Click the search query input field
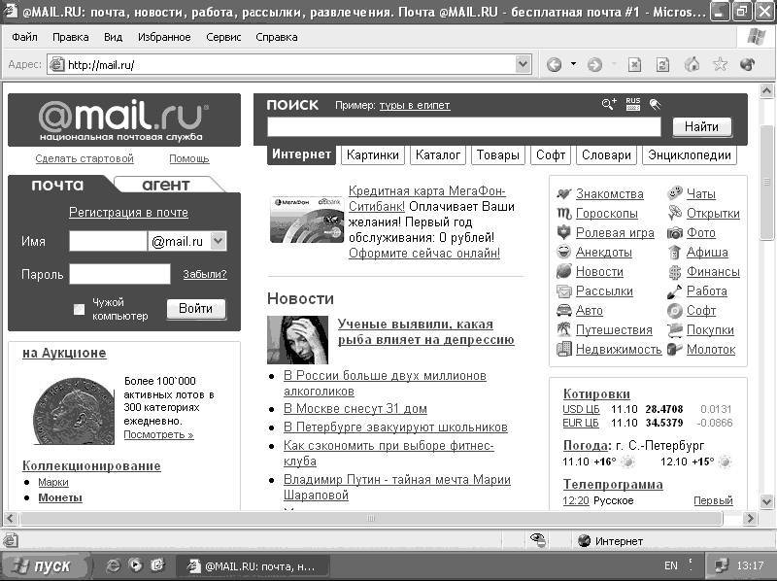777x581 pixels. tap(464, 127)
